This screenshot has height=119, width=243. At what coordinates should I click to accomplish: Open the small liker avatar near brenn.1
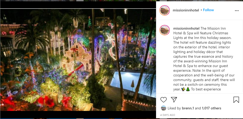(164, 108)
